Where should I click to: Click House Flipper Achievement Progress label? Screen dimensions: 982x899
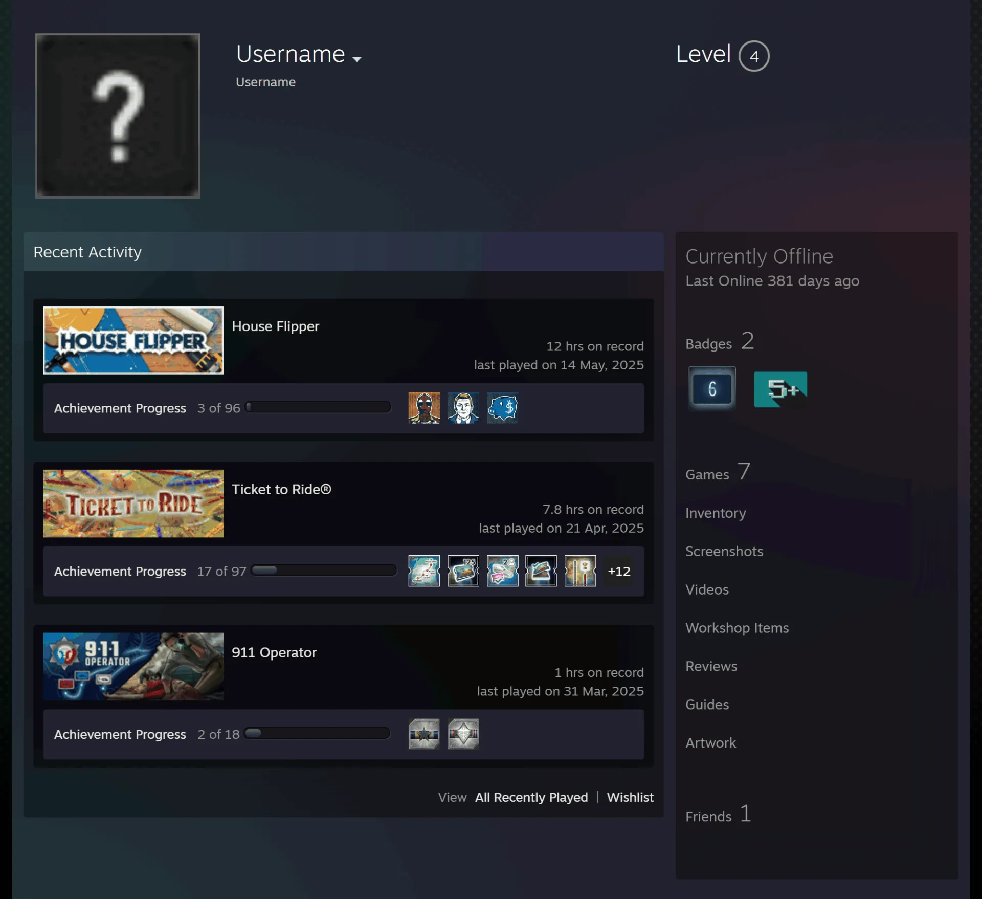120,408
